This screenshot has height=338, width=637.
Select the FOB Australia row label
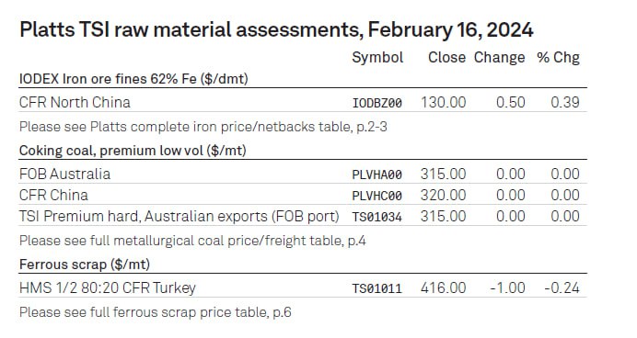tap(64, 174)
